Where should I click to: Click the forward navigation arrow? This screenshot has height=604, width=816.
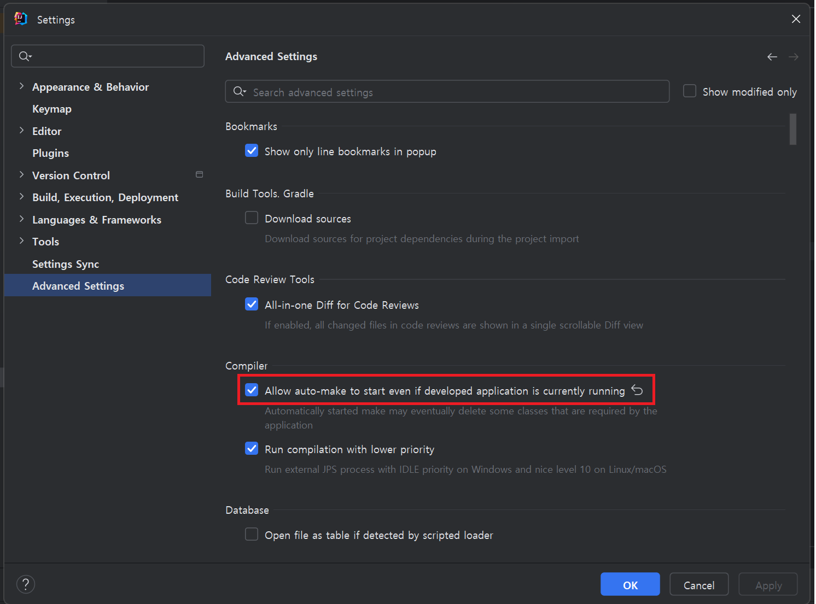pos(794,56)
